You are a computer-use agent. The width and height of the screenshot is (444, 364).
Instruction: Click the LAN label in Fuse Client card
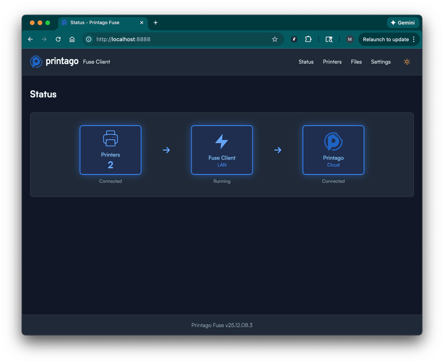pyautogui.click(x=222, y=165)
